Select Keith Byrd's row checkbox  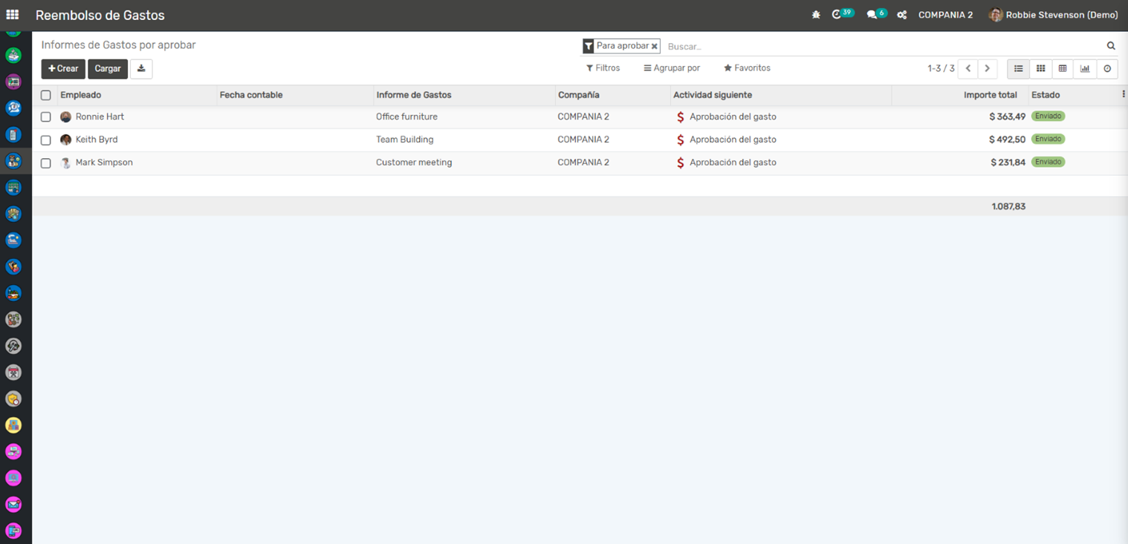pos(46,140)
